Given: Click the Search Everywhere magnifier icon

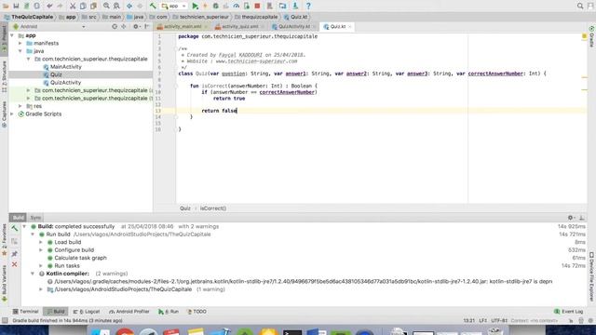Looking at the screenshot, I should point(580,6).
